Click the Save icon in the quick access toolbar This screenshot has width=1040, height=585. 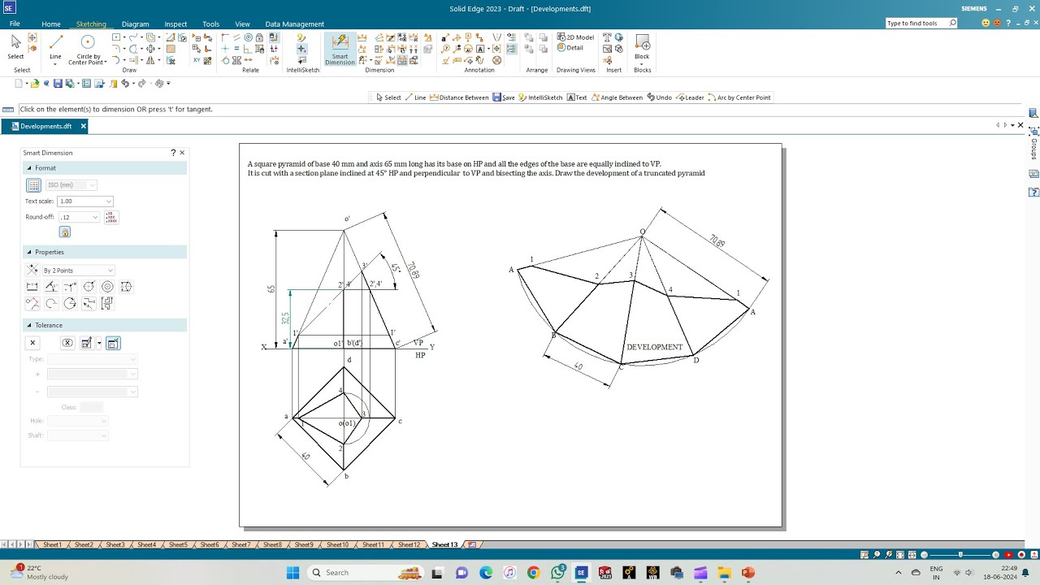[57, 84]
